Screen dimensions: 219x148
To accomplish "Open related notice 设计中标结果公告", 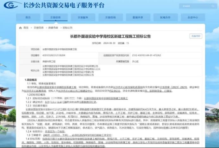I will [x=70, y=66].
